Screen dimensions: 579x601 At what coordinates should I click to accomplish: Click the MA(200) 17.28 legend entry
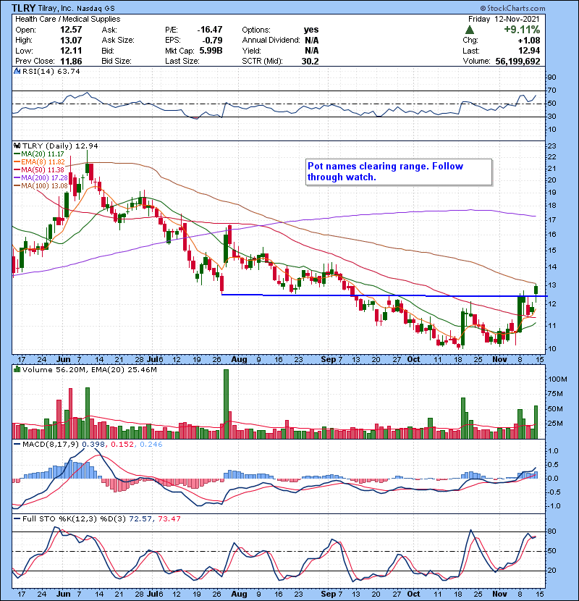click(41, 178)
